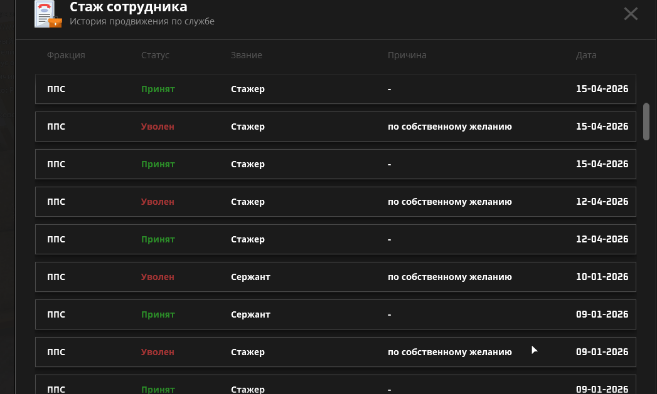Click the Фракция column header
Image resolution: width=657 pixels, height=394 pixels.
(66, 55)
